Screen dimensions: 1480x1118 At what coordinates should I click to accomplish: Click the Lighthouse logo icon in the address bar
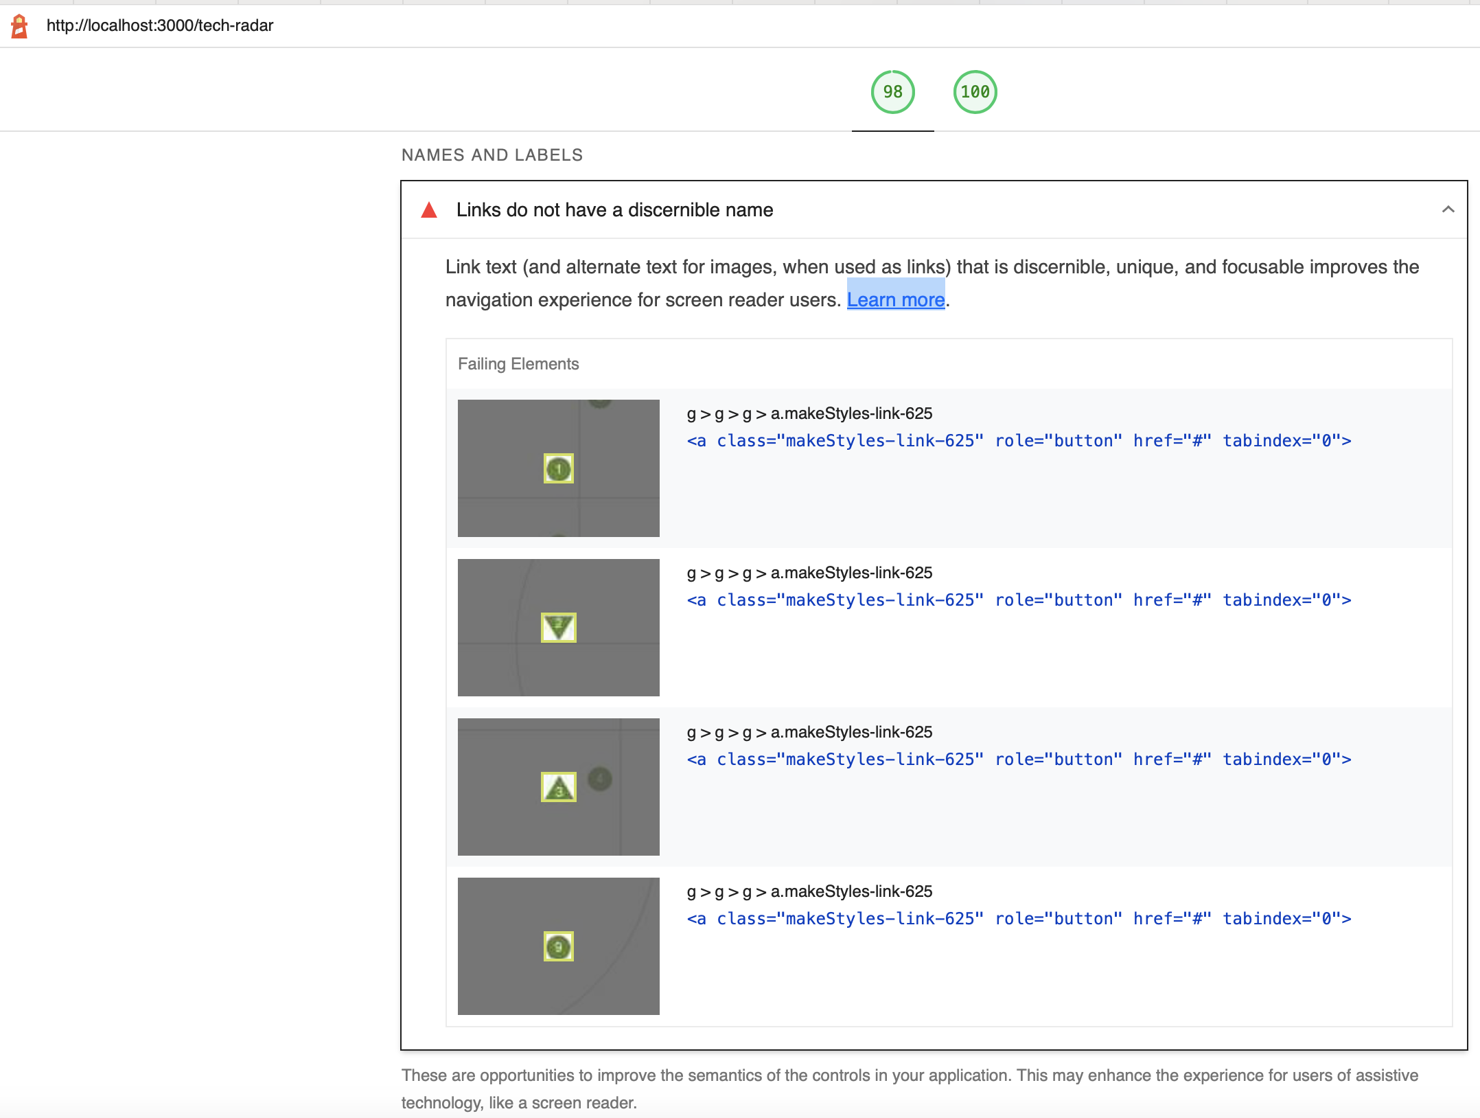[19, 26]
